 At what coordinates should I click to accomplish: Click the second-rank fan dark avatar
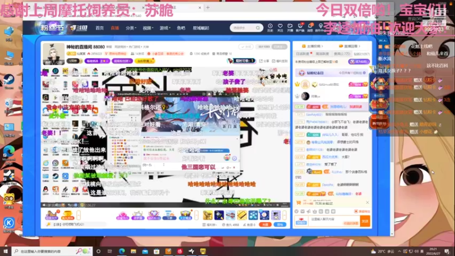pos(305,96)
